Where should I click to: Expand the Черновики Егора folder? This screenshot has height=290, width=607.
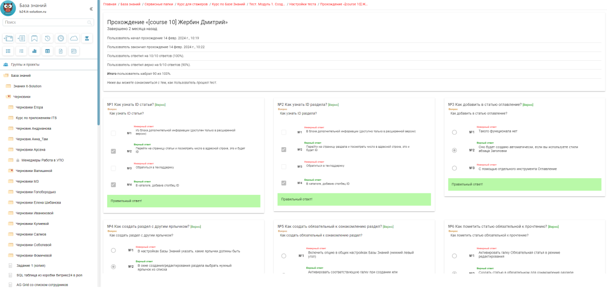click(11, 107)
